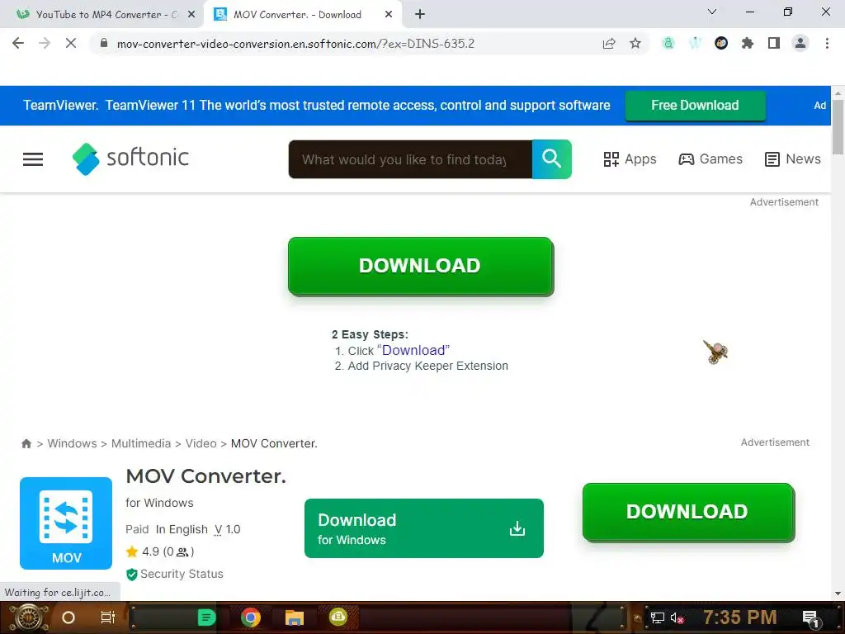Open the Softonic hamburger menu
Viewport: 845px width, 634px height.
point(33,159)
